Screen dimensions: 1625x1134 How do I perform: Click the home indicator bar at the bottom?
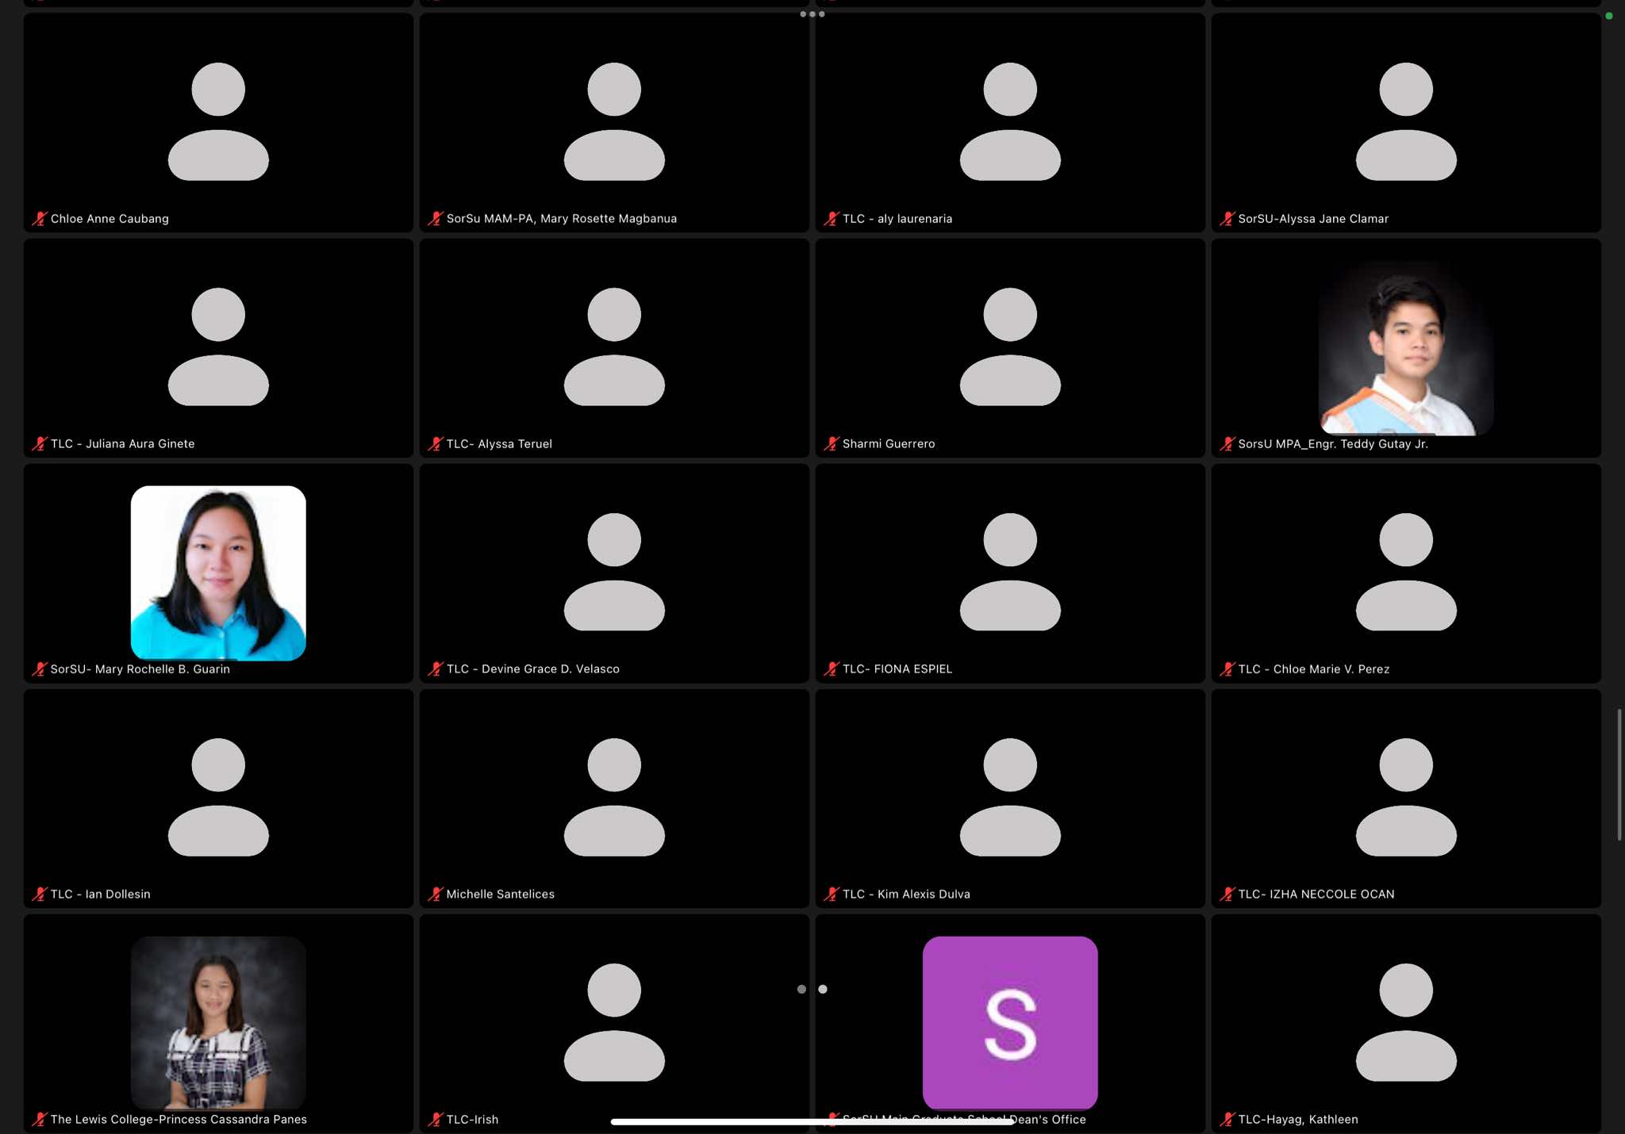812,1121
